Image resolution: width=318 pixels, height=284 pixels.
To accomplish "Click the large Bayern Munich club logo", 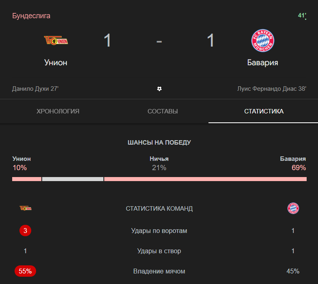I will coord(262,41).
